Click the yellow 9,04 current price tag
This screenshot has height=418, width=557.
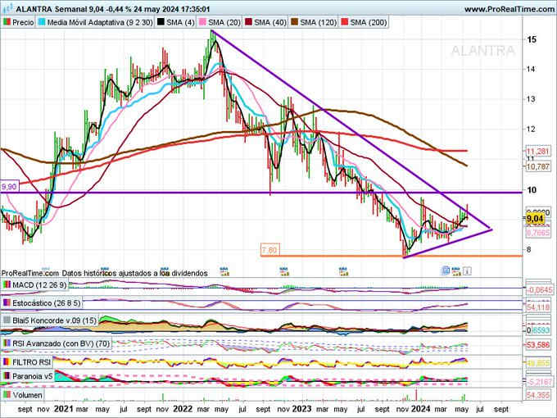535,218
